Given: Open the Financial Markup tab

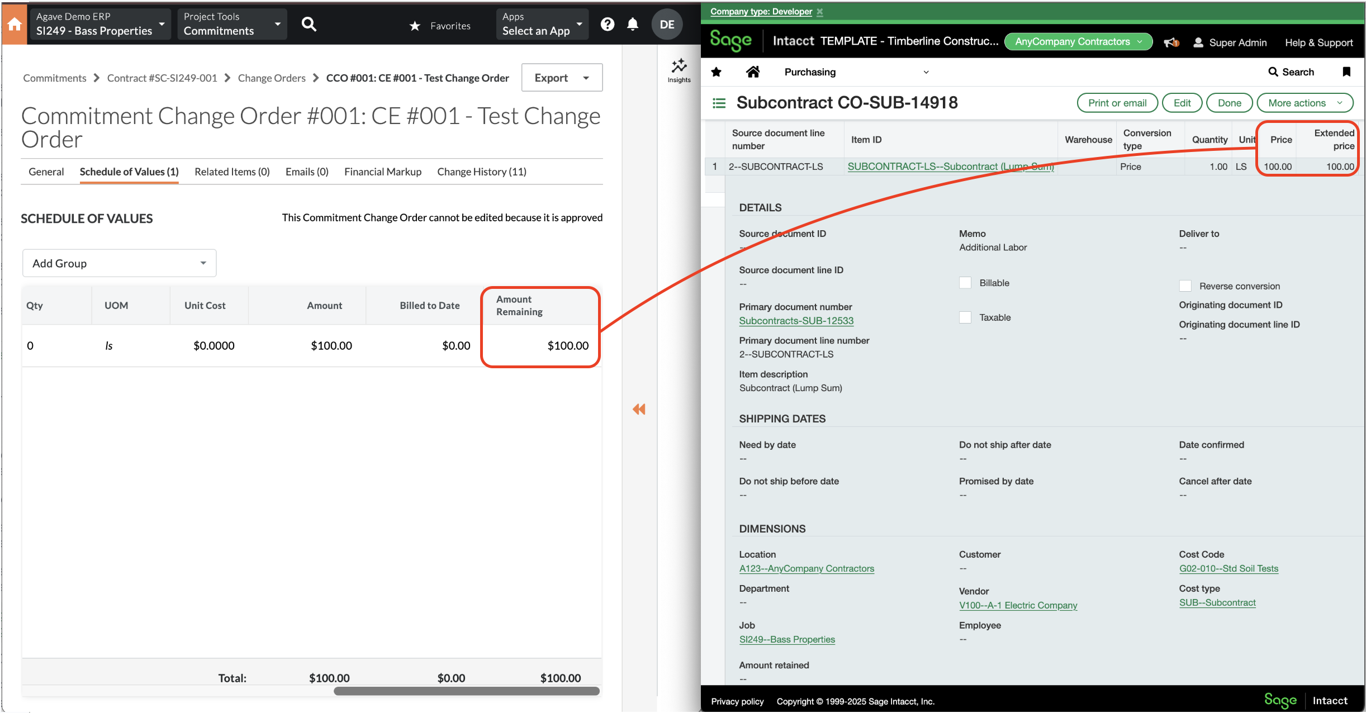Looking at the screenshot, I should (382, 172).
